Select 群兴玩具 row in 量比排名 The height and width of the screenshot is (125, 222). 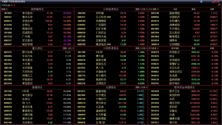(38, 52)
